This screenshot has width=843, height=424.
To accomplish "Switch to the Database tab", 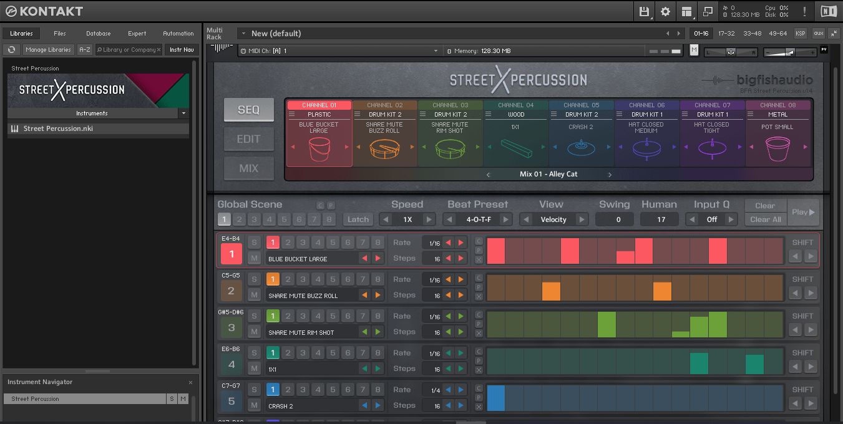I will [99, 34].
